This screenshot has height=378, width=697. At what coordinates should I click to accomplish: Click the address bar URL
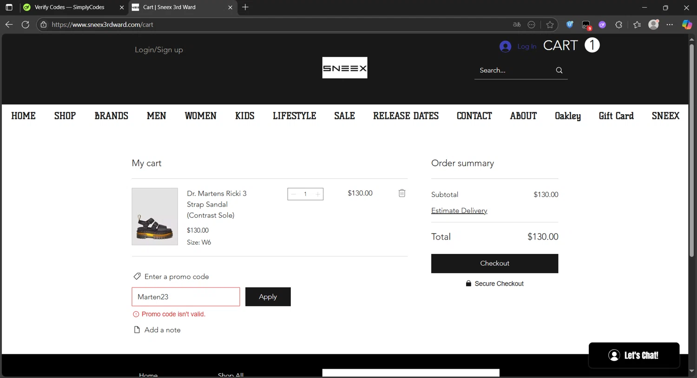pyautogui.click(x=102, y=25)
